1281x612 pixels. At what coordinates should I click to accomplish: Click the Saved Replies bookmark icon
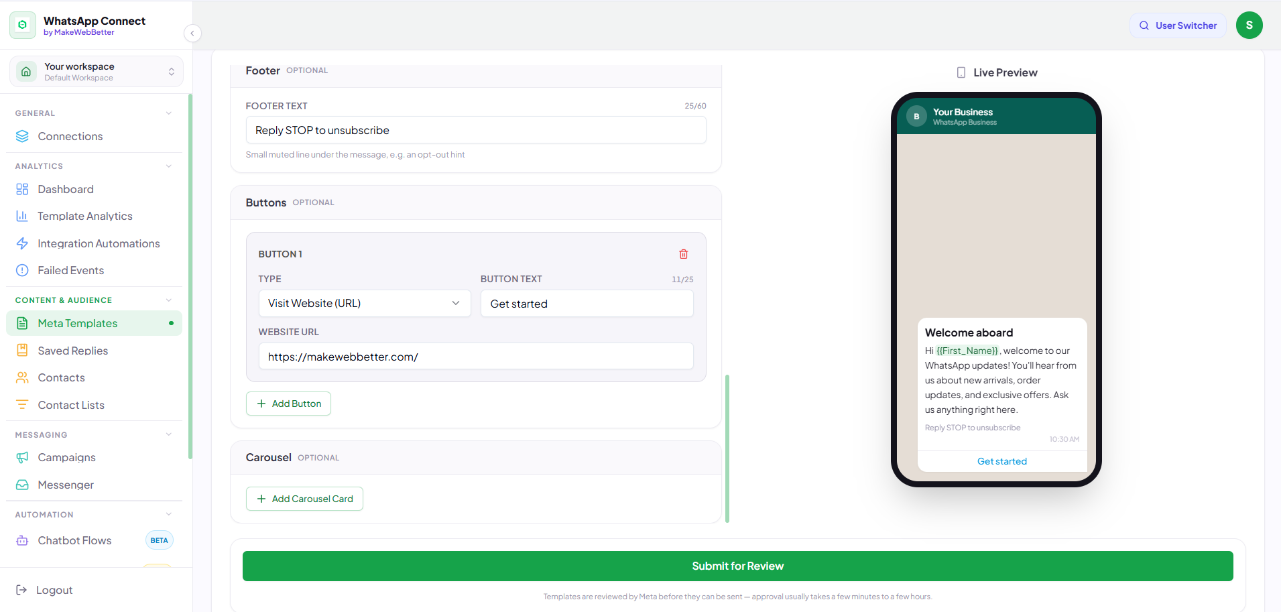pos(22,350)
